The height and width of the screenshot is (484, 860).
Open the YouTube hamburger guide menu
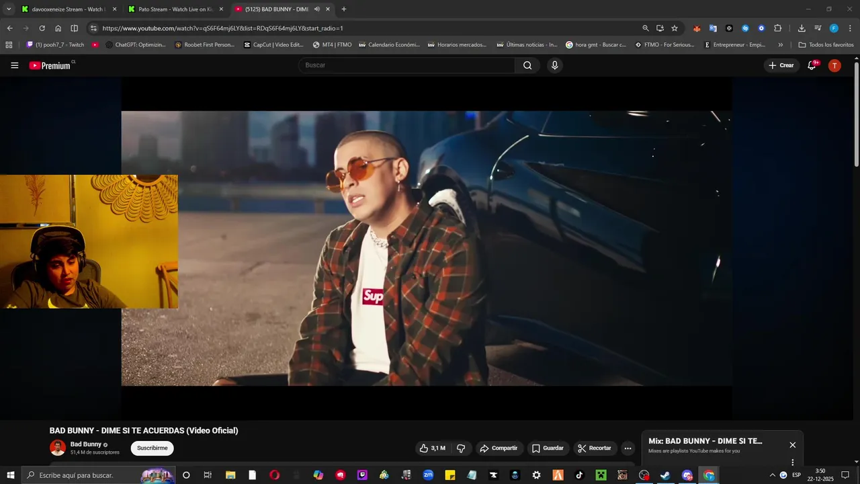pos(15,65)
